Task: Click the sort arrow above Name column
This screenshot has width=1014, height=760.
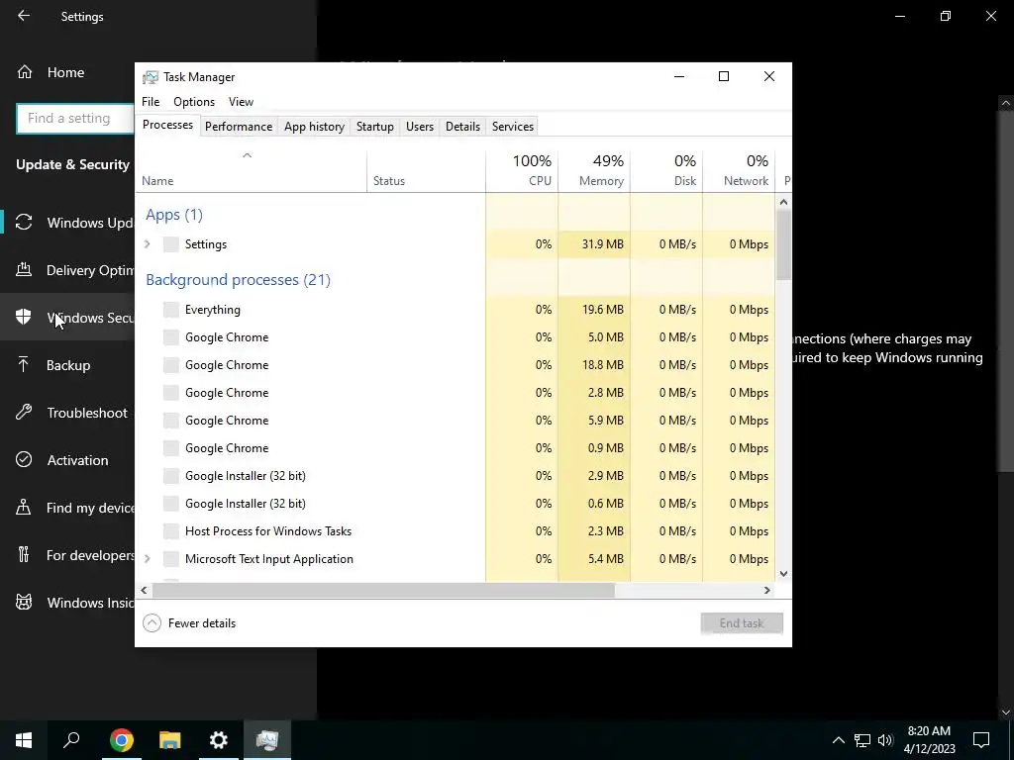Action: [247, 155]
